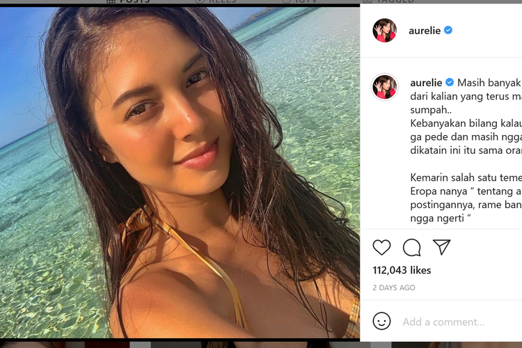Open comments via the speech bubble icon

[412, 248]
